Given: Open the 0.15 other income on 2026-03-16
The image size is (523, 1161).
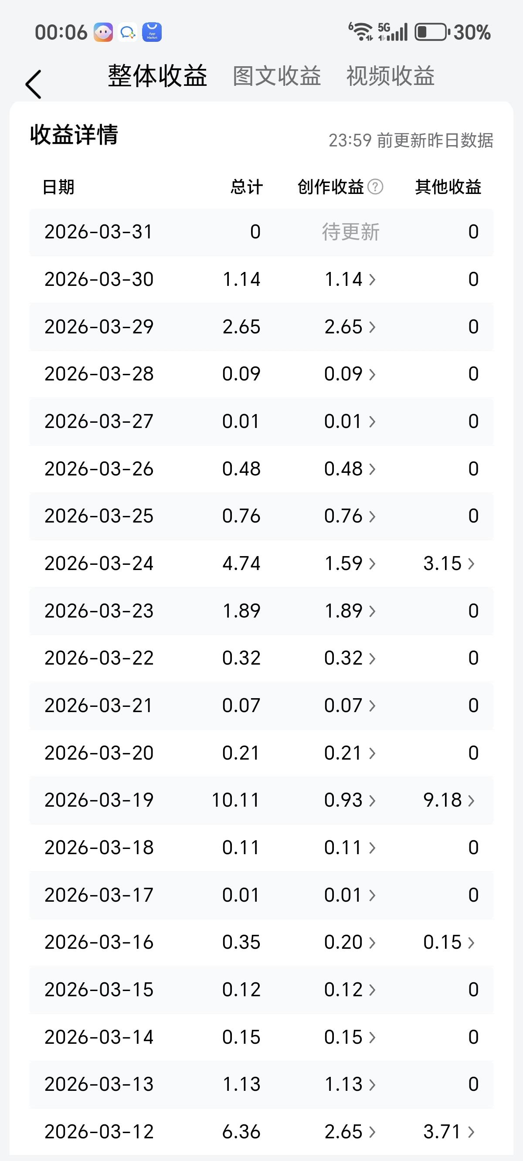Looking at the screenshot, I should (449, 942).
